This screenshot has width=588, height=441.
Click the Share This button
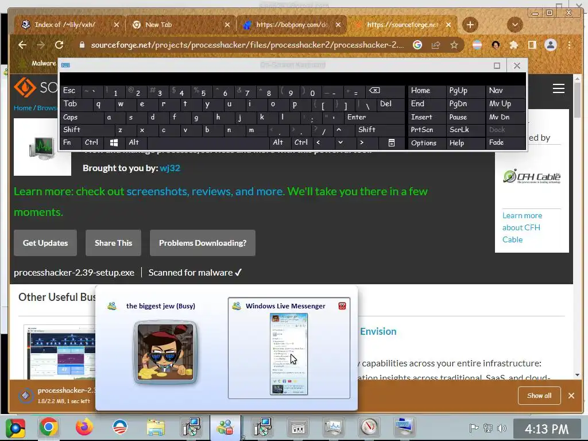point(113,243)
